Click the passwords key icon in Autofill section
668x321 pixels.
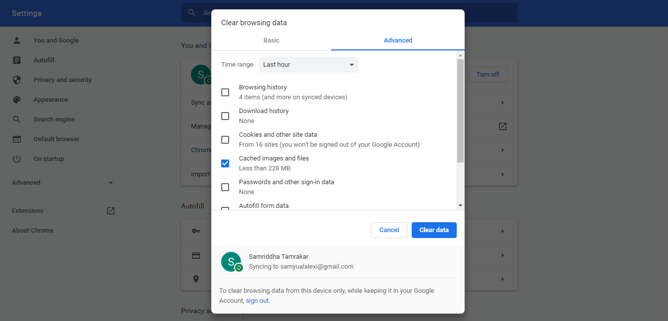point(196,231)
